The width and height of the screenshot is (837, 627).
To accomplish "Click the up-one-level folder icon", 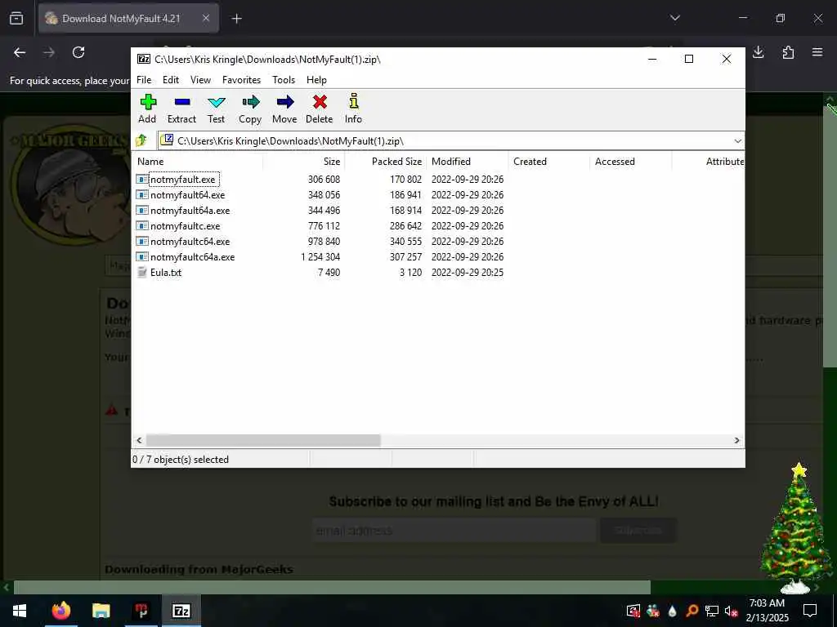I will click(141, 140).
